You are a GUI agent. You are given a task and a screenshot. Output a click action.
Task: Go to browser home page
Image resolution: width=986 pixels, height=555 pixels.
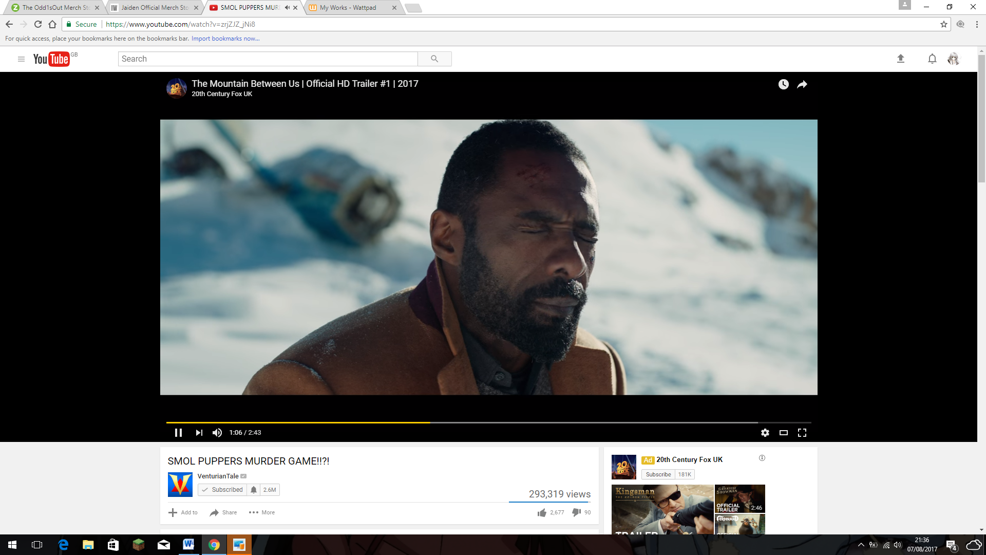click(x=52, y=24)
